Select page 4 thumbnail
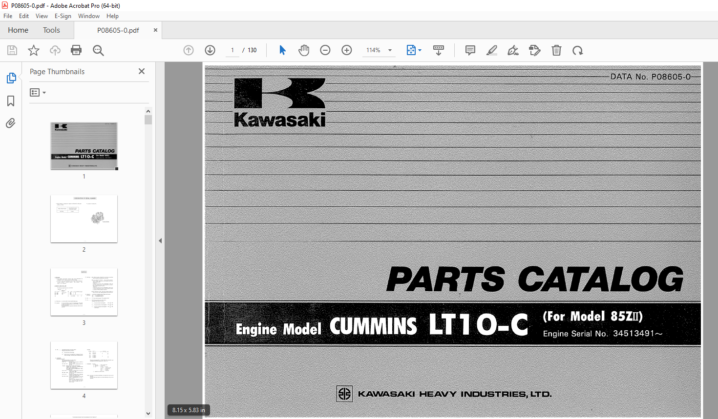Viewport: 718px width, 419px height. (x=84, y=365)
